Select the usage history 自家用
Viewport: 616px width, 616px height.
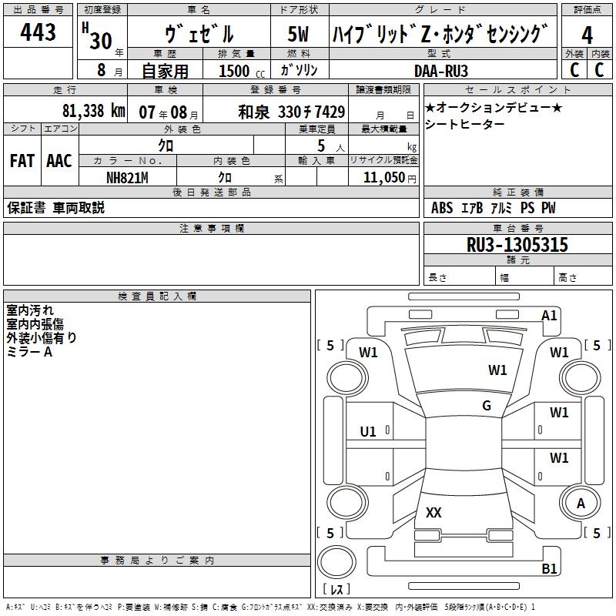pos(165,71)
